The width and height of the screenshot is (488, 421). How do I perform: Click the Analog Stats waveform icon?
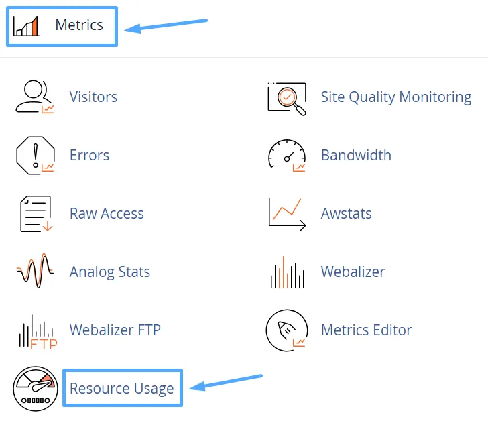point(35,272)
